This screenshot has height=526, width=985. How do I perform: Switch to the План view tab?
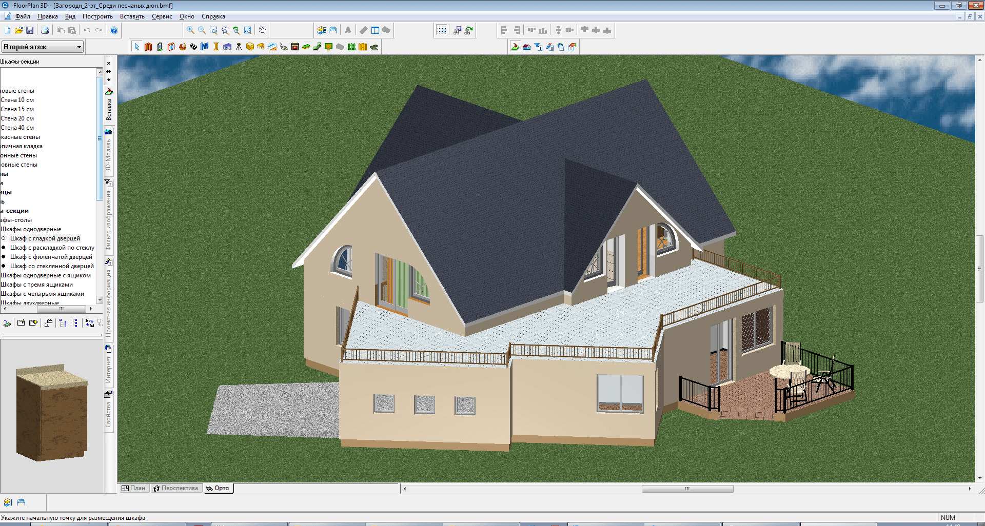coord(133,488)
